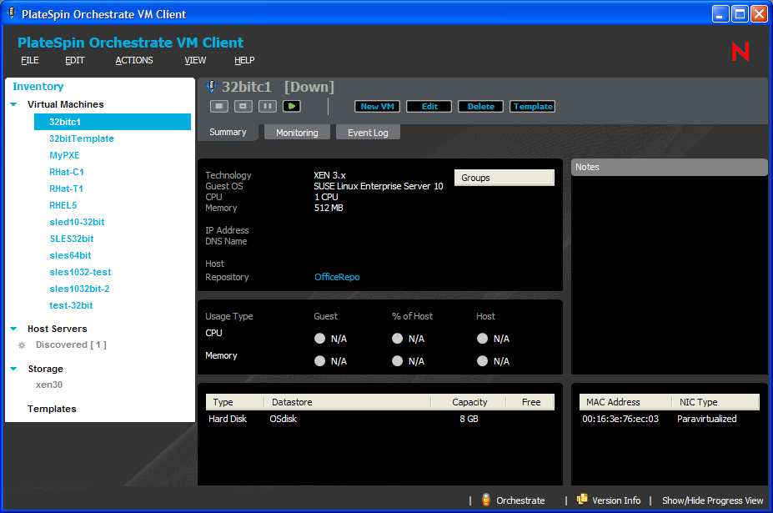Switch to the Event Log tab
The image size is (773, 513).
(368, 133)
